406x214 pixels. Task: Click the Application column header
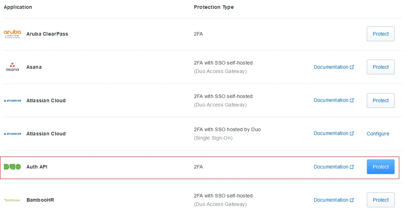(x=18, y=7)
